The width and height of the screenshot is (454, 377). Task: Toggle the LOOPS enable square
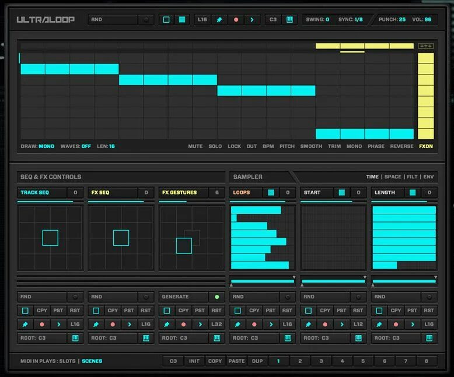[x=271, y=192]
